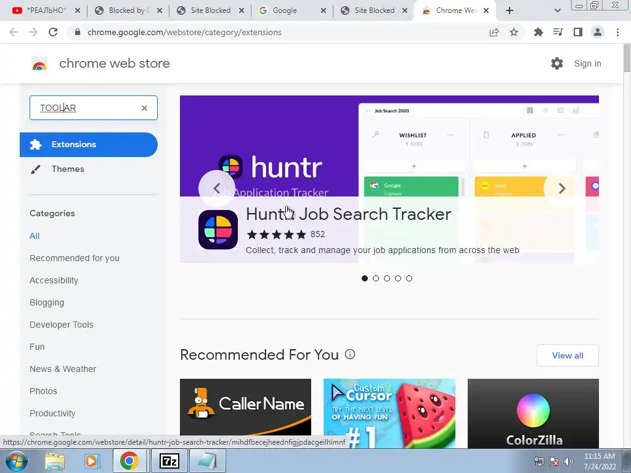Show previous carousel slide
The width and height of the screenshot is (631, 473).
click(x=217, y=188)
